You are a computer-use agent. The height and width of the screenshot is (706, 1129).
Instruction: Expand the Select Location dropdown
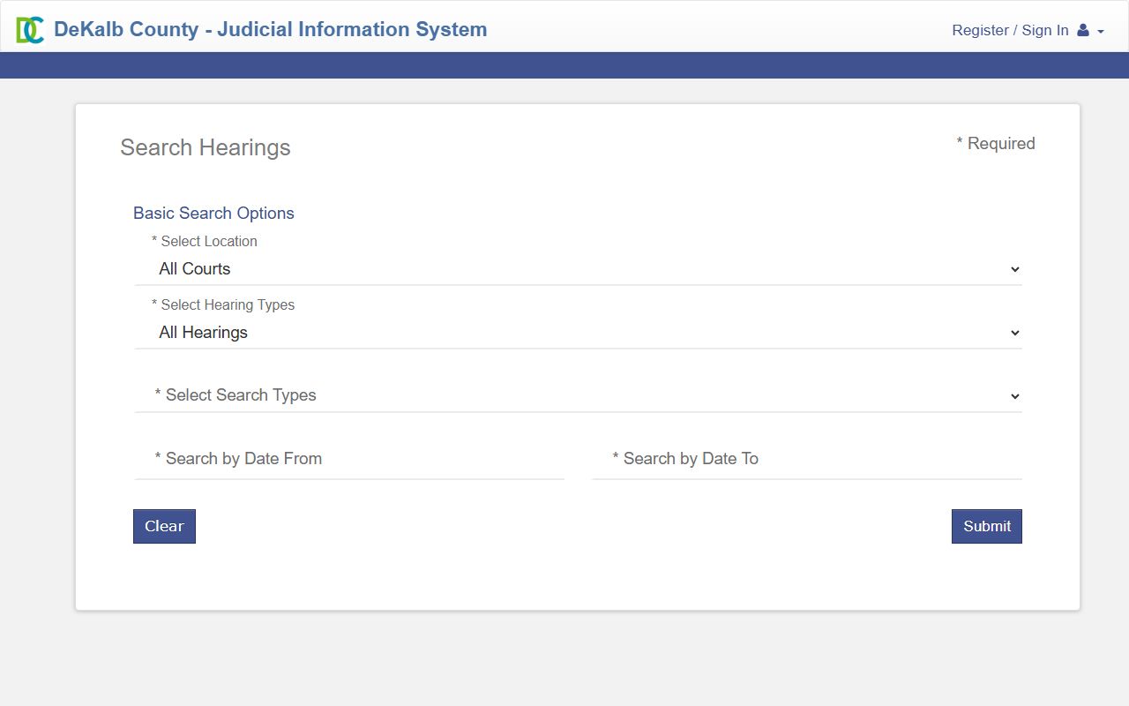click(579, 269)
